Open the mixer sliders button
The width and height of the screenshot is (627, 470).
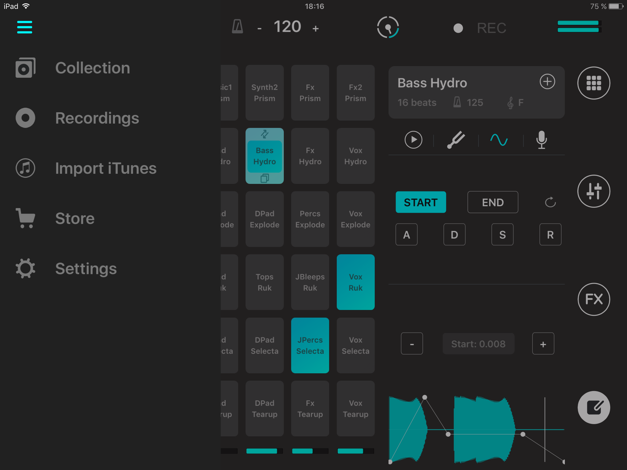pos(593,191)
